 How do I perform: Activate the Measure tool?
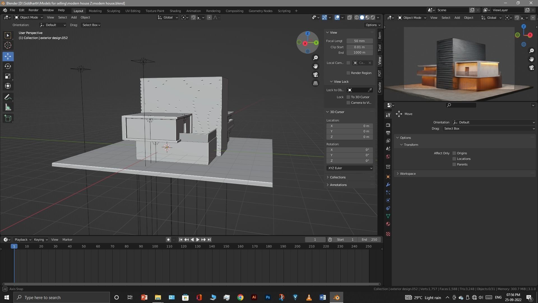[x=8, y=107]
